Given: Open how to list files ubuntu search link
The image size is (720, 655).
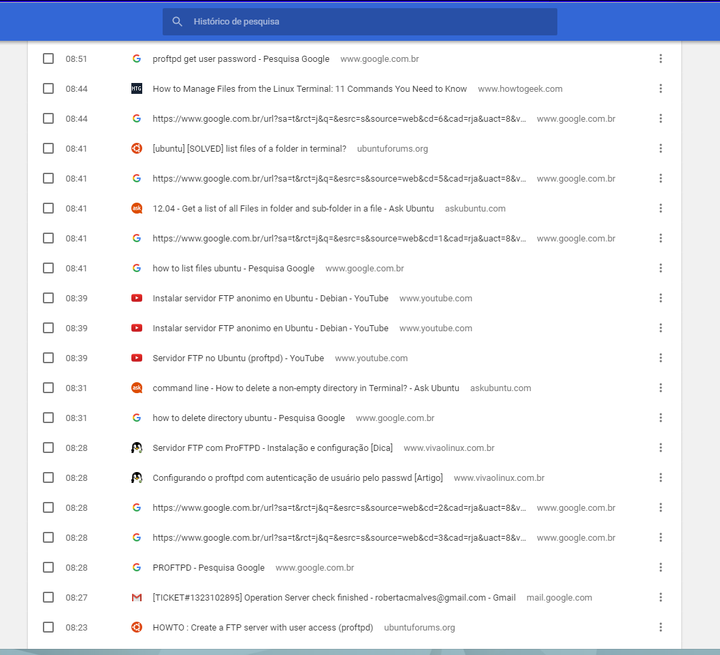Looking at the screenshot, I should (233, 268).
